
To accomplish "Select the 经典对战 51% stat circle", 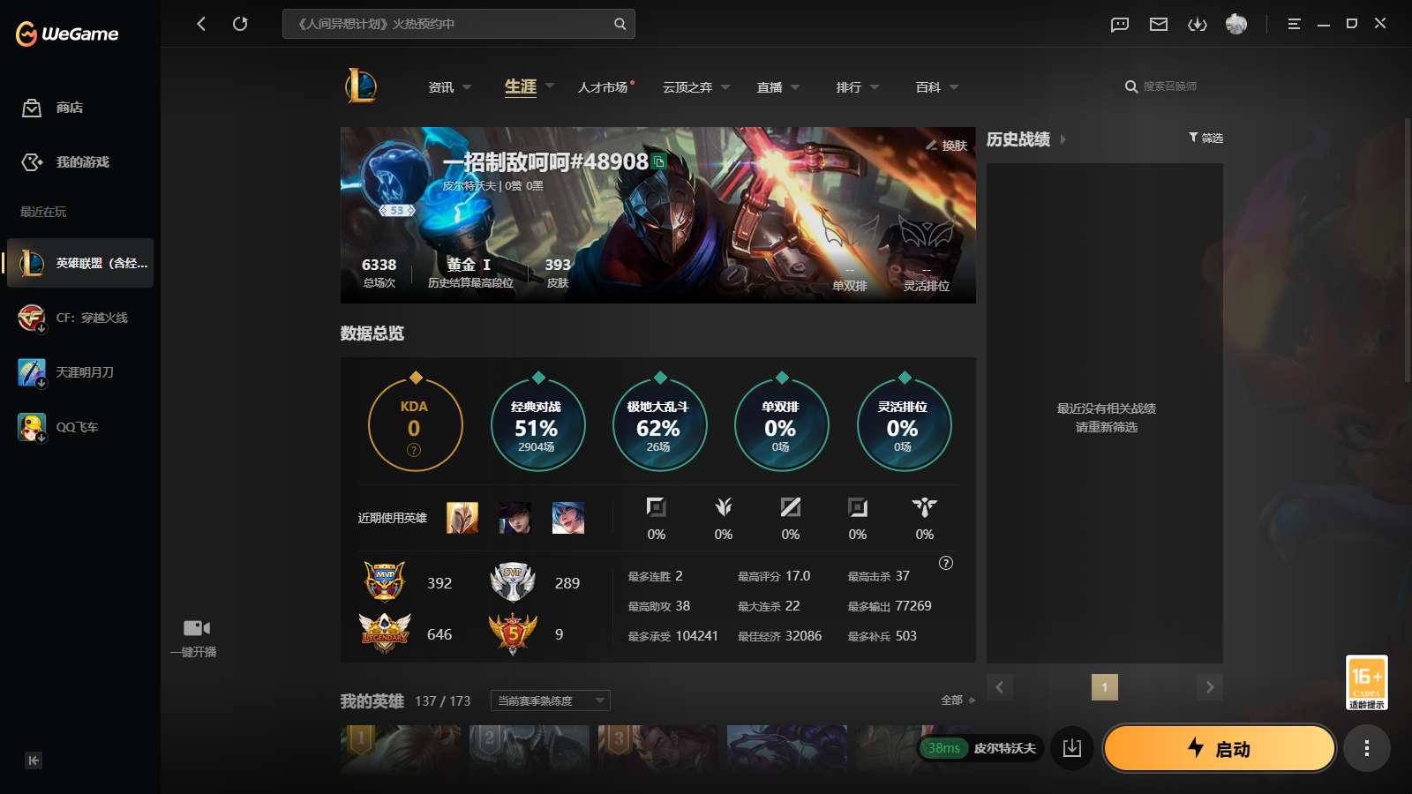I will click(537, 424).
